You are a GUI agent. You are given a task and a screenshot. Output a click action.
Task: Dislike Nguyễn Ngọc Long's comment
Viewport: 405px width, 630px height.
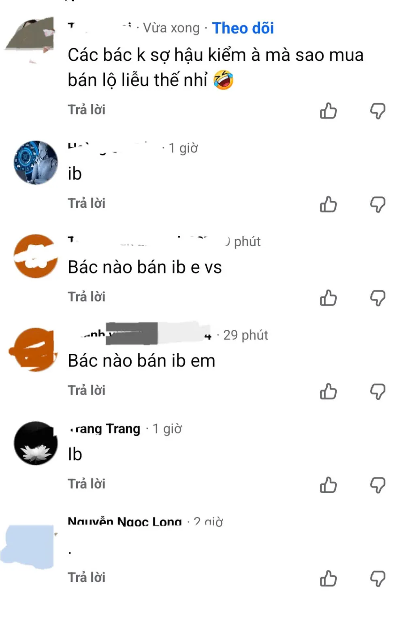click(377, 578)
